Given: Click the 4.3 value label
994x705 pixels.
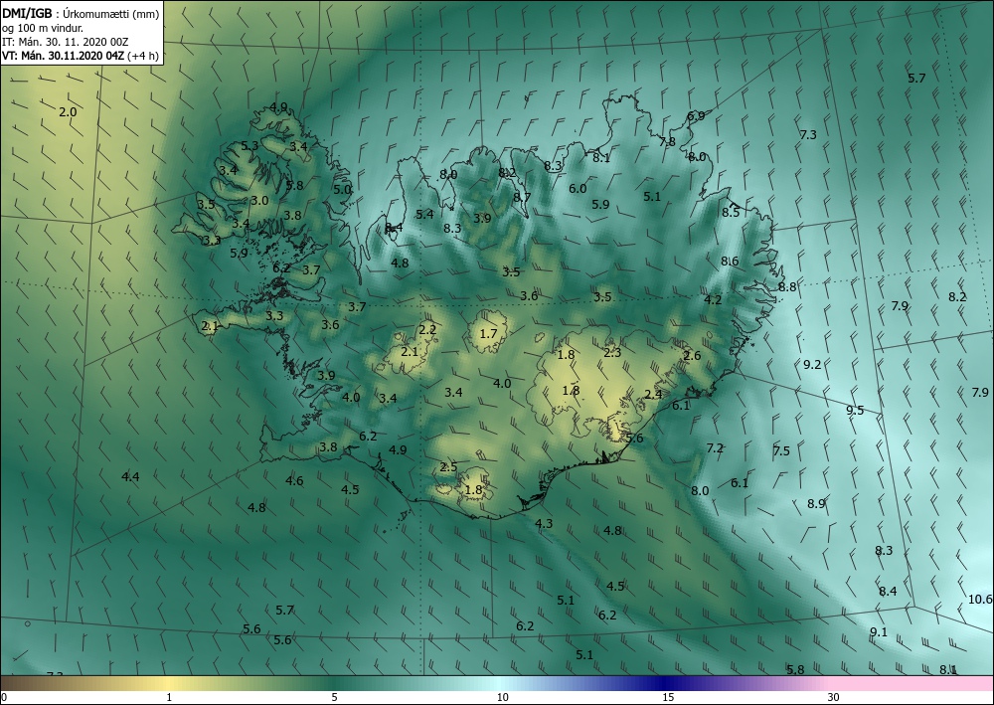Looking at the screenshot, I should click(544, 524).
